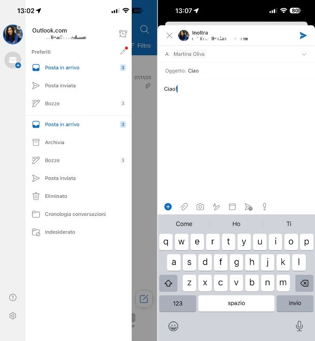Viewport: 315px width, 341px height.
Task: Tap the importance exclamation icon
Action: point(264,207)
